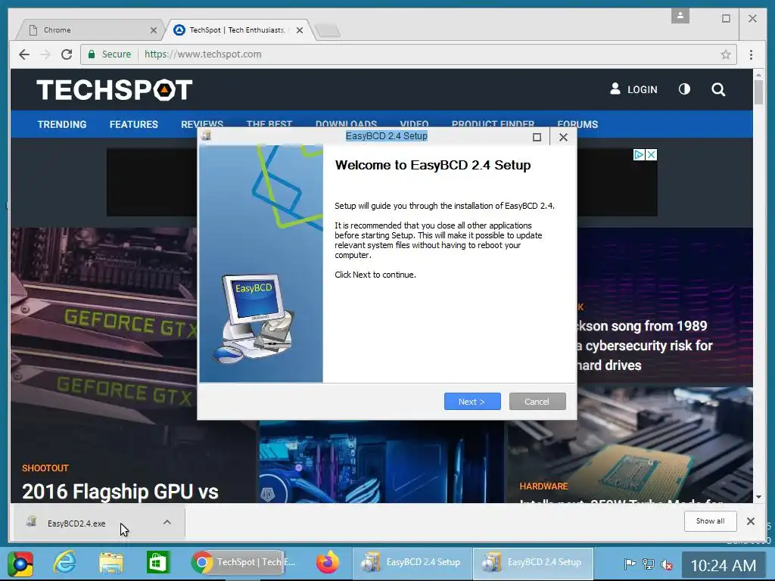The height and width of the screenshot is (581, 775).
Task: Go back in Chrome
Action: [23, 54]
